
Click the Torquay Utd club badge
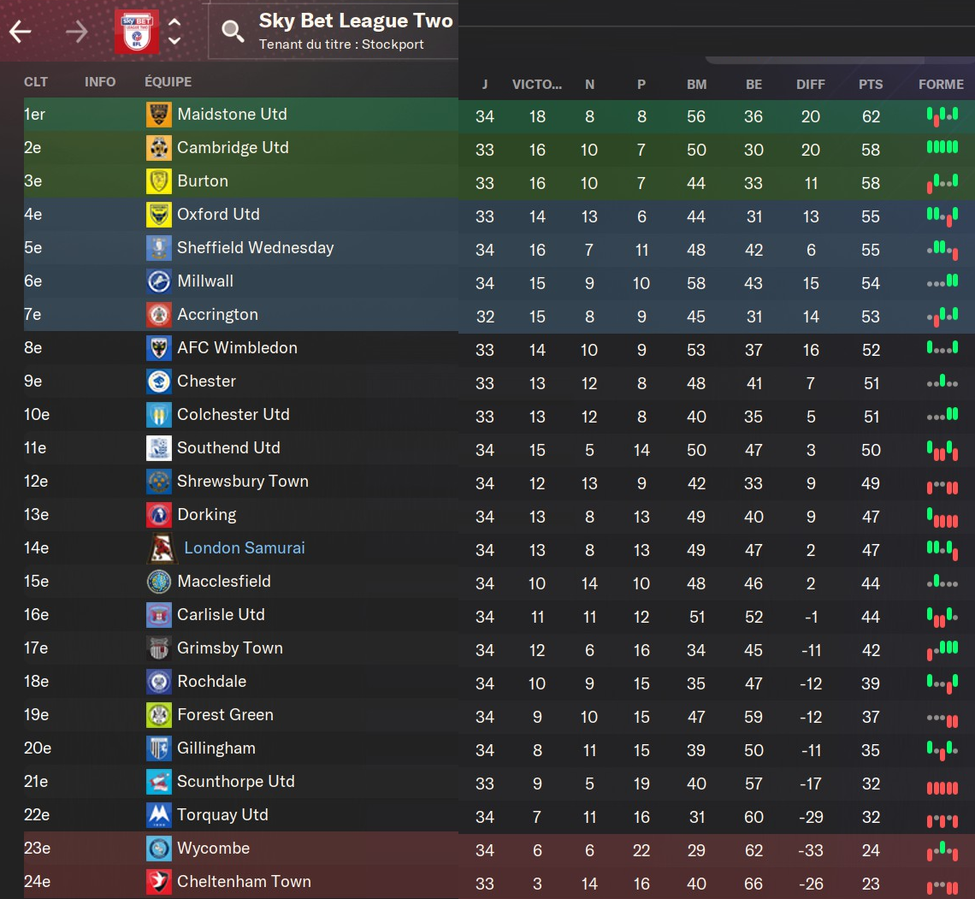pos(159,815)
